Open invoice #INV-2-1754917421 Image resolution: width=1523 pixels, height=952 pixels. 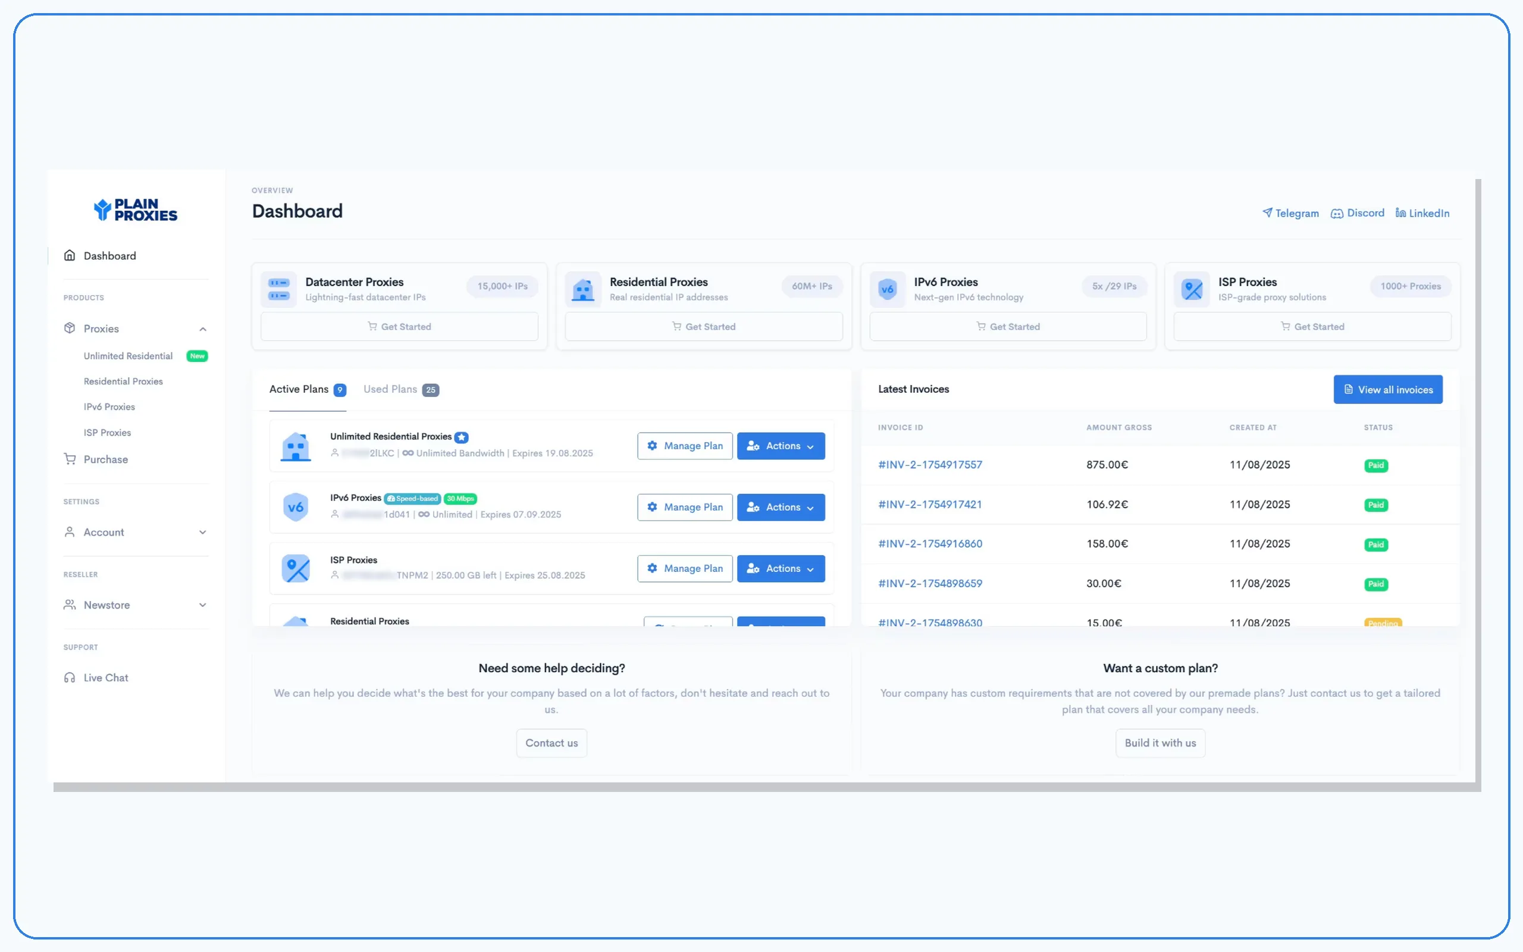coord(929,505)
